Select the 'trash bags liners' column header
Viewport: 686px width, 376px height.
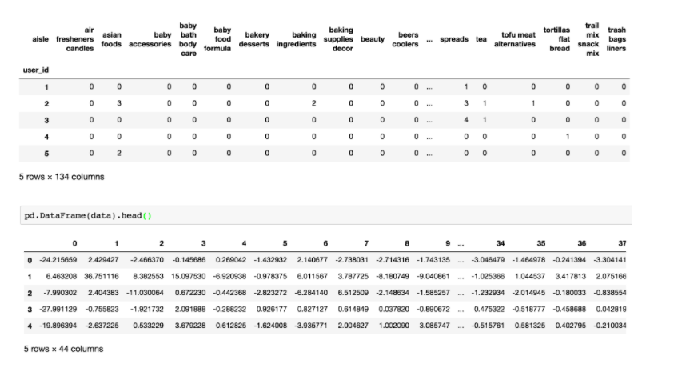[x=616, y=39]
